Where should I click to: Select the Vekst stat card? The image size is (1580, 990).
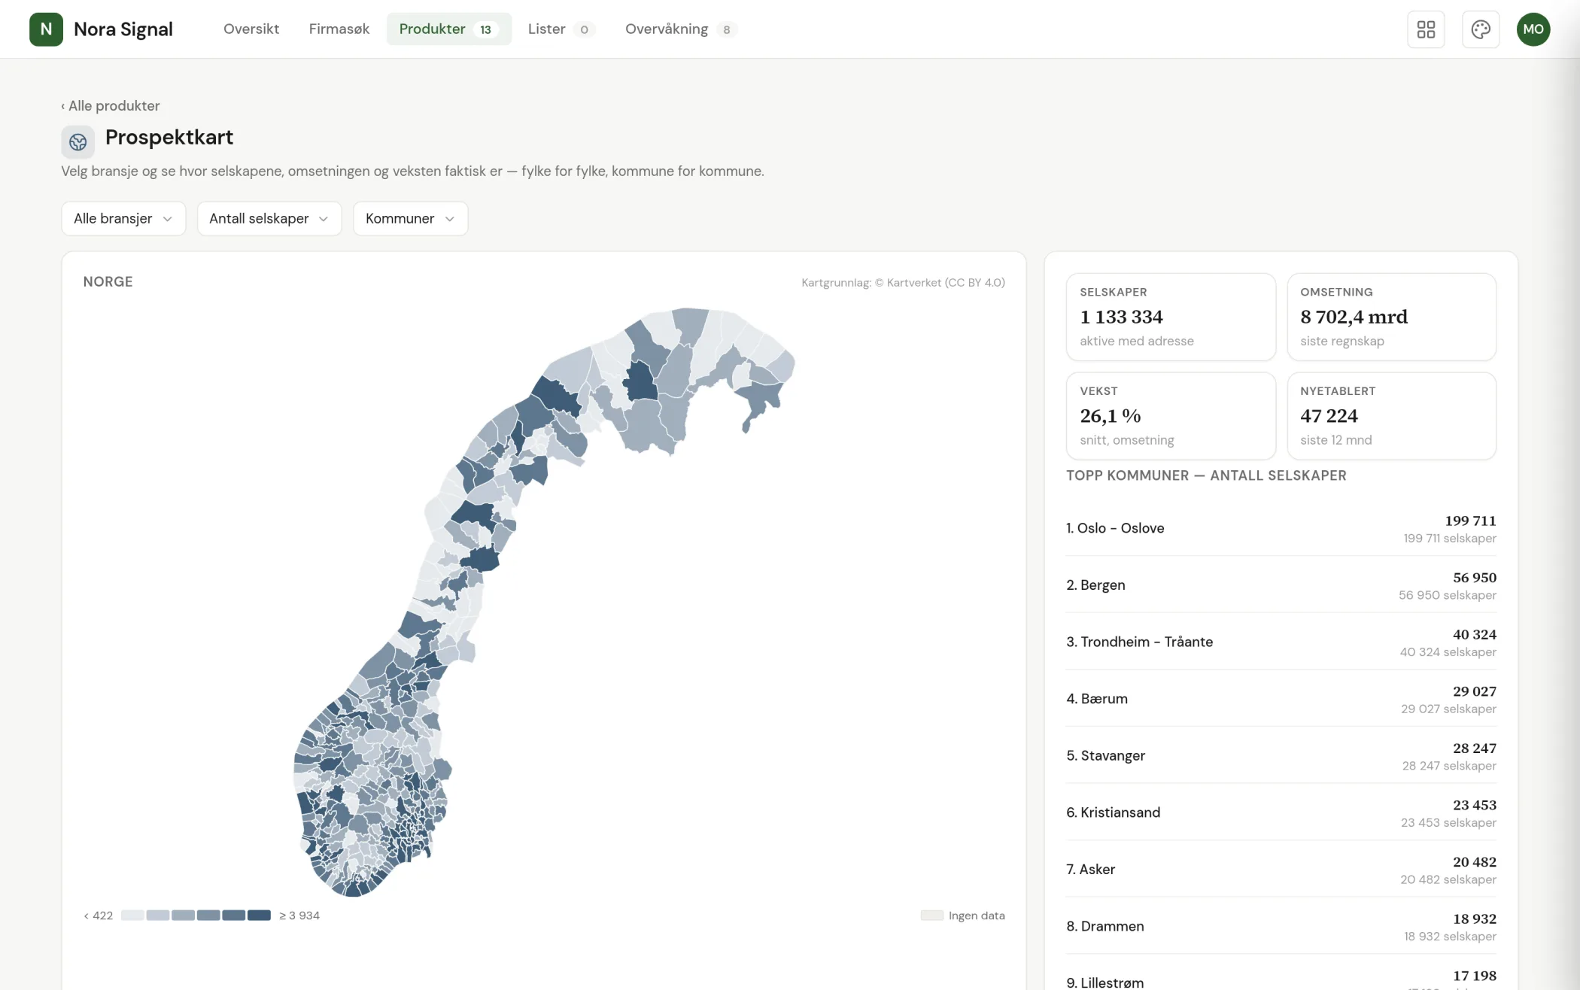pos(1171,416)
